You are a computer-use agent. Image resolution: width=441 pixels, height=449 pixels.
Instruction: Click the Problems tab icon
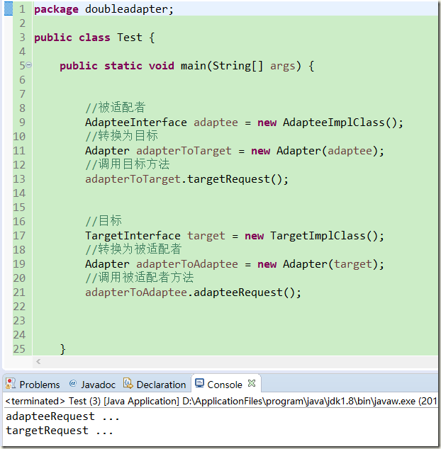[x=11, y=383]
